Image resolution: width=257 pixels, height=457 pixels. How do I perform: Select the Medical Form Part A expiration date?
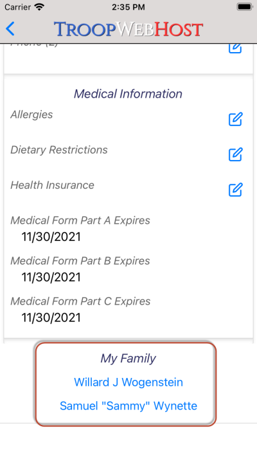coord(51,237)
